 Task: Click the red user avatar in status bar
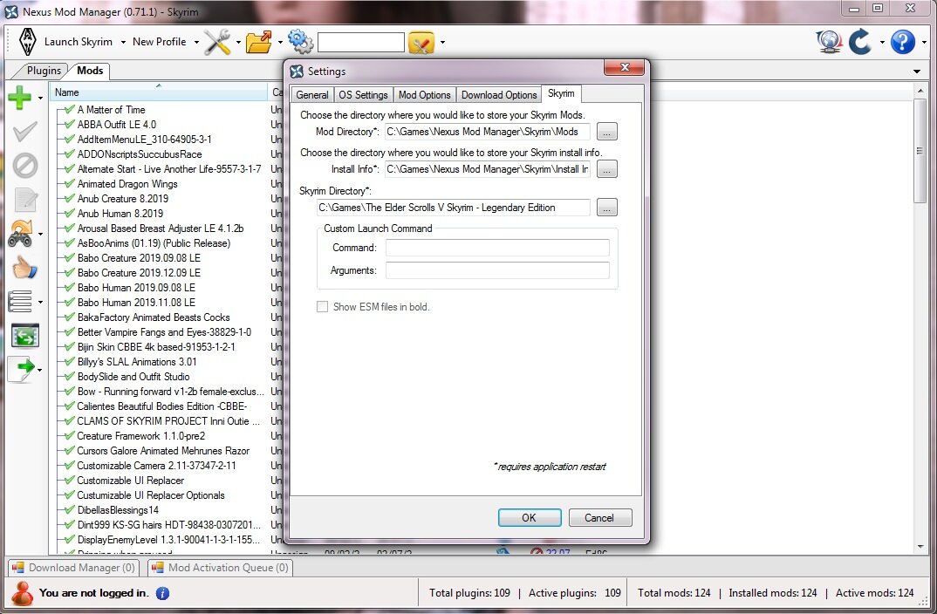pos(22,593)
